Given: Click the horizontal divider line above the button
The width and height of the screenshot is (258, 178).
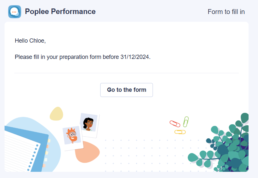Looking at the screenshot, I should tap(127, 73).
